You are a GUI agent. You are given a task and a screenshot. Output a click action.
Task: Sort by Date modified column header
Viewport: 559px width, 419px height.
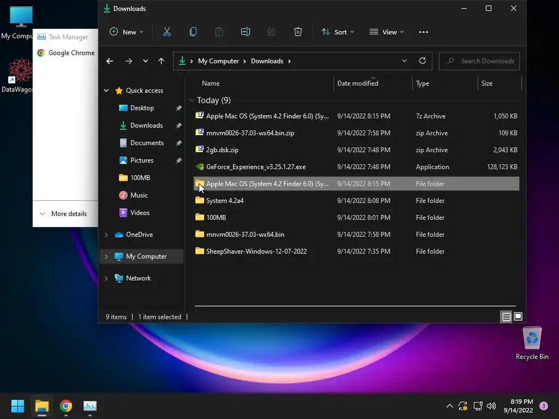(x=373, y=83)
